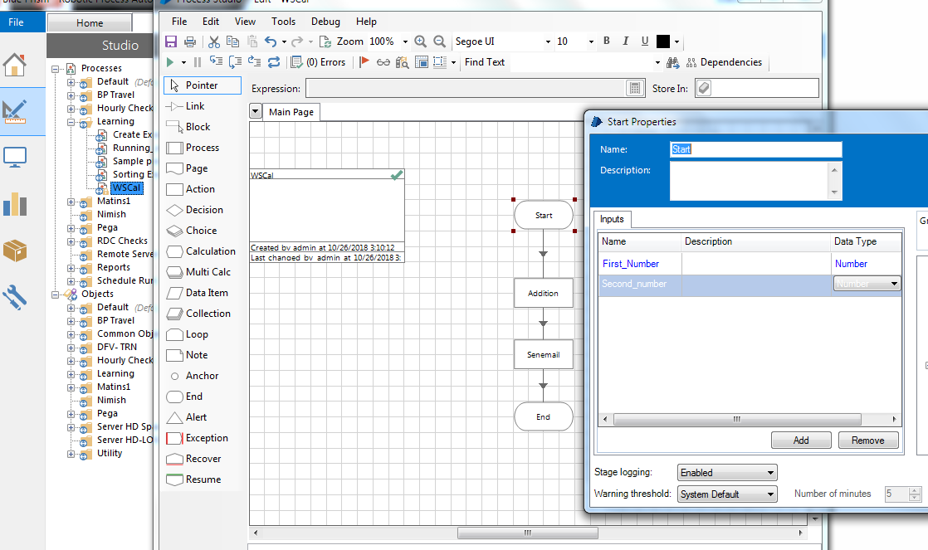Click the Remove button for inputs
This screenshot has width=928, height=550.
[867, 440]
